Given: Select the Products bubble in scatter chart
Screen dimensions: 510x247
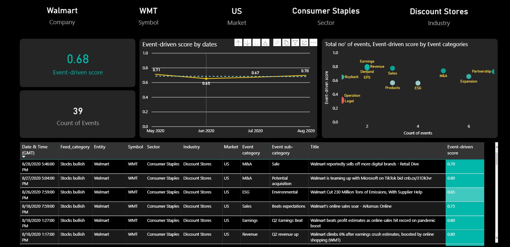Looking at the screenshot, I should click(x=392, y=83).
